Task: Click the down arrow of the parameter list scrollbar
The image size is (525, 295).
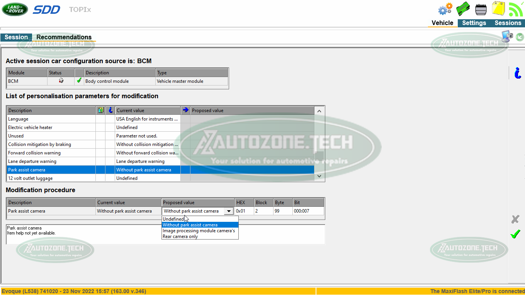Action: click(x=319, y=176)
